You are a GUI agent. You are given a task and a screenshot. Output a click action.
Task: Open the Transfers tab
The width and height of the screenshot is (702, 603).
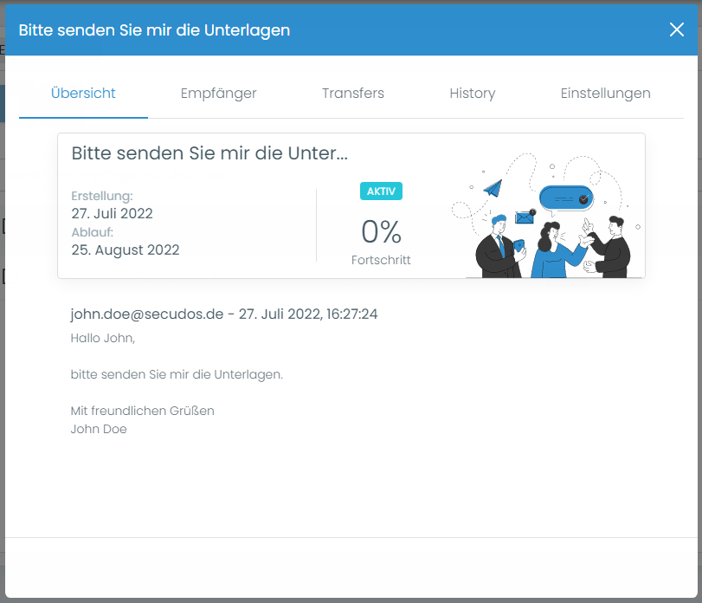(x=353, y=93)
